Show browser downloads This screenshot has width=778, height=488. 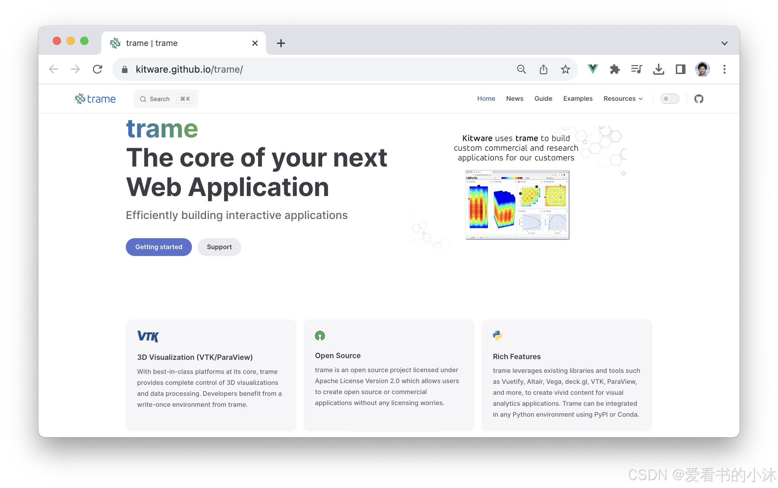tap(658, 70)
